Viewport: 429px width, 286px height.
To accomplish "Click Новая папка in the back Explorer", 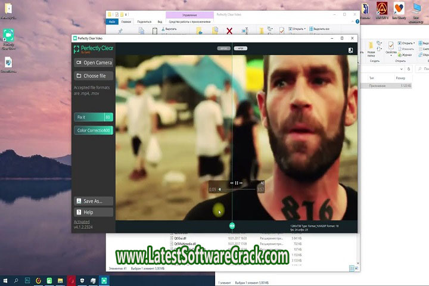I will [x=371, y=49].
